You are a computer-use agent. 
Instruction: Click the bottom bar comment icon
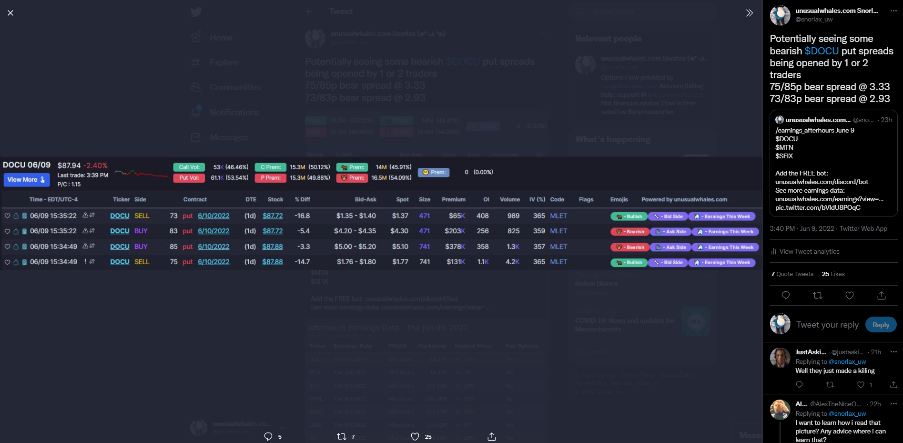tap(268, 436)
